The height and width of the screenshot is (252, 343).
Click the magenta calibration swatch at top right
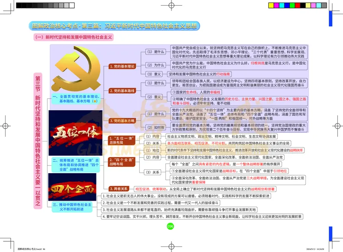point(276,5)
